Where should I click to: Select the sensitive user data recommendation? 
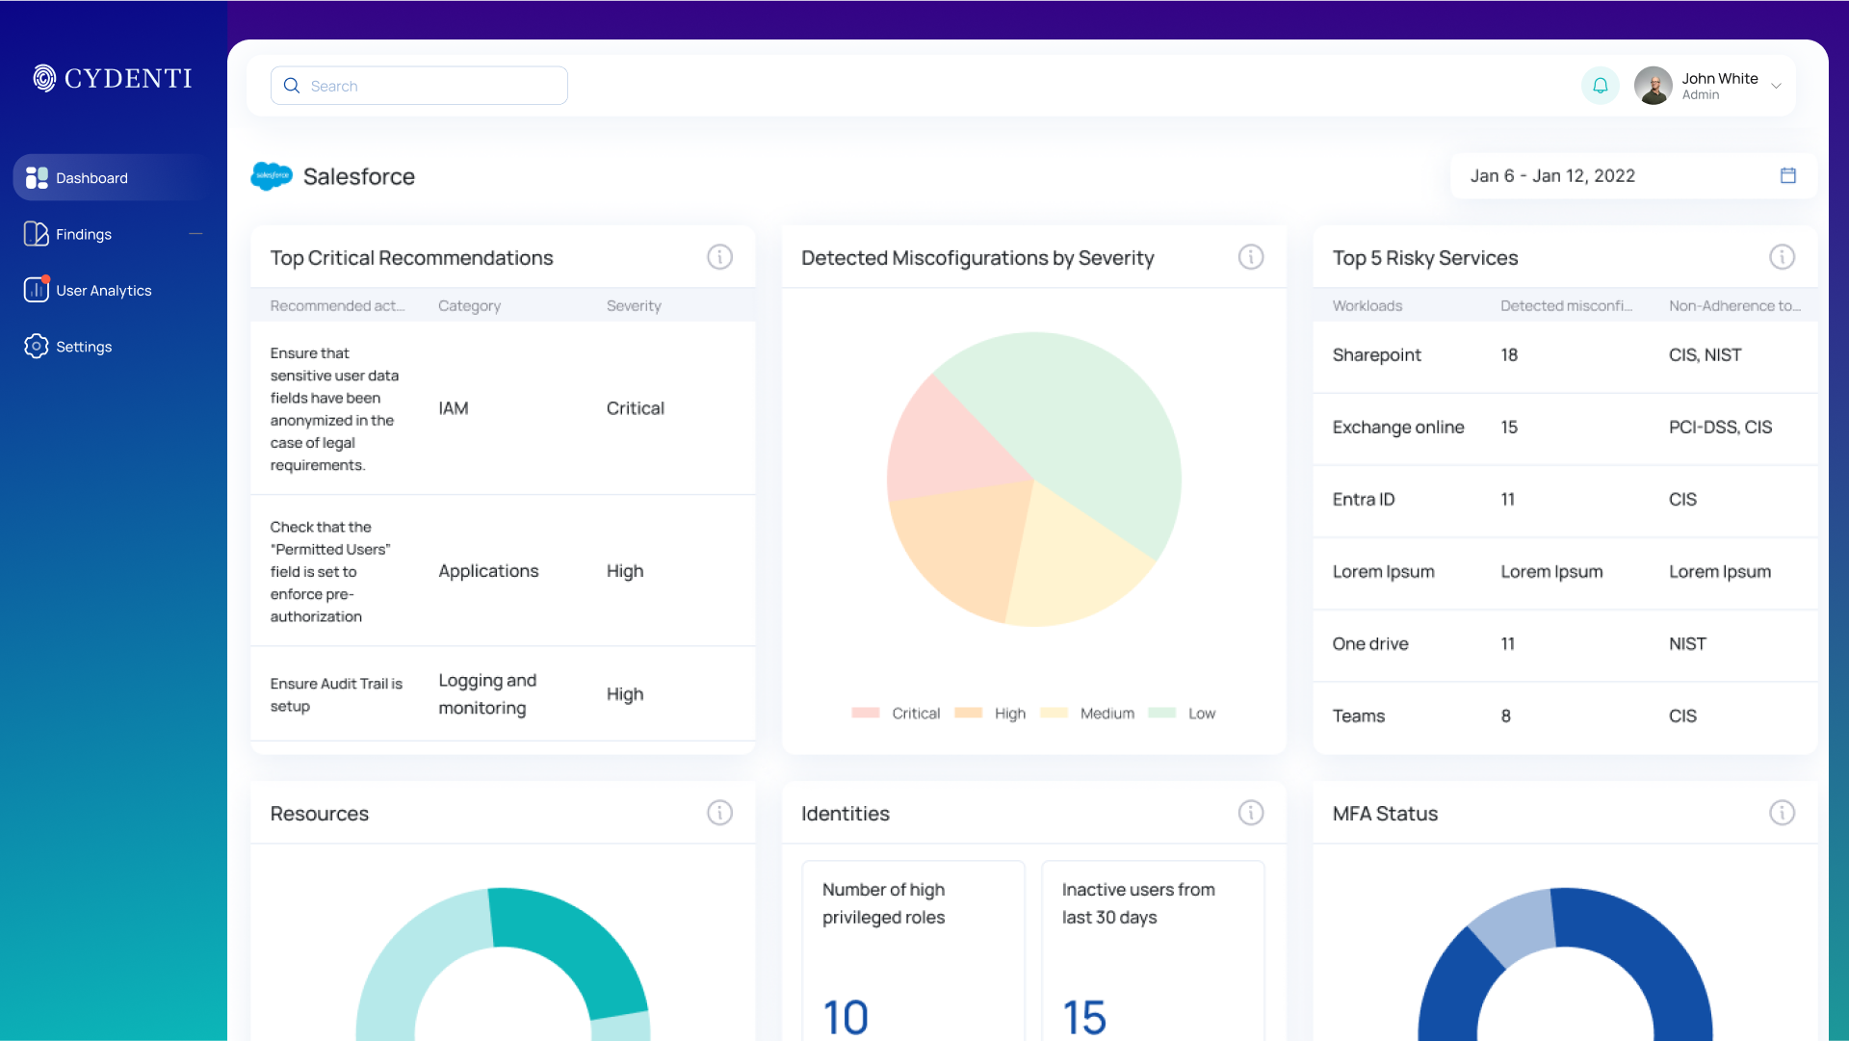click(503, 408)
